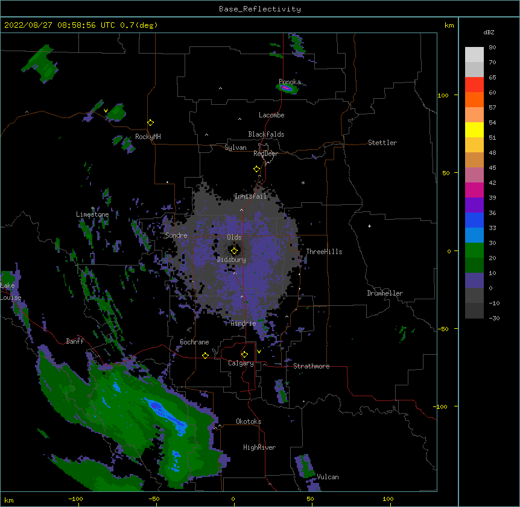
Task: Click the Vulcan town label
Action: (x=328, y=477)
